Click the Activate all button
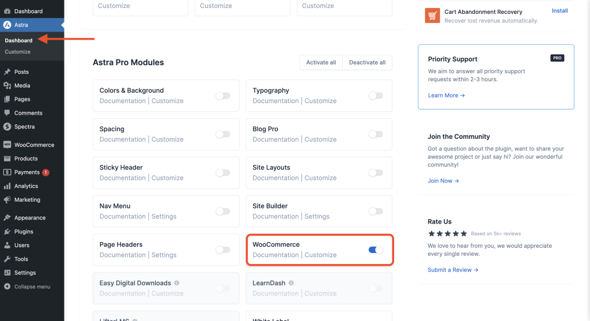Screen dimensions: 590x321 [321, 62]
